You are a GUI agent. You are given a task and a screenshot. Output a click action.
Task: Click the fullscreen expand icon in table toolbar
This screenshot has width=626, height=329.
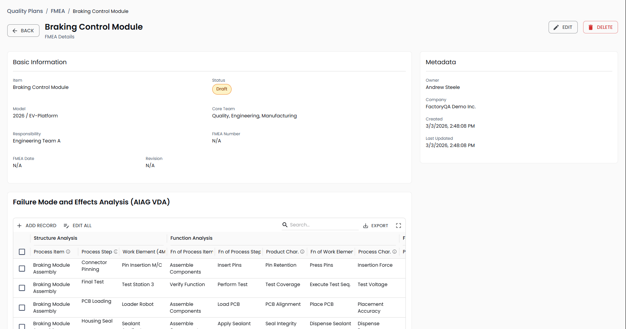[398, 226]
